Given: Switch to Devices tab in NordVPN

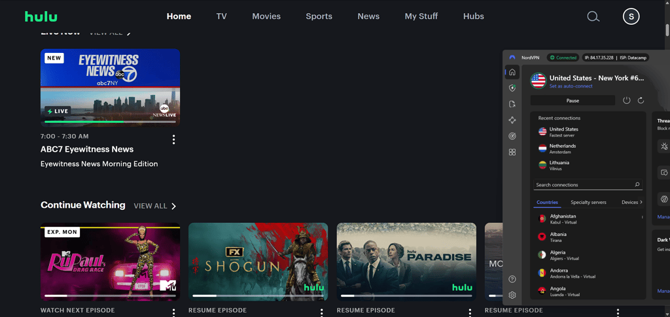Looking at the screenshot, I should click(629, 202).
